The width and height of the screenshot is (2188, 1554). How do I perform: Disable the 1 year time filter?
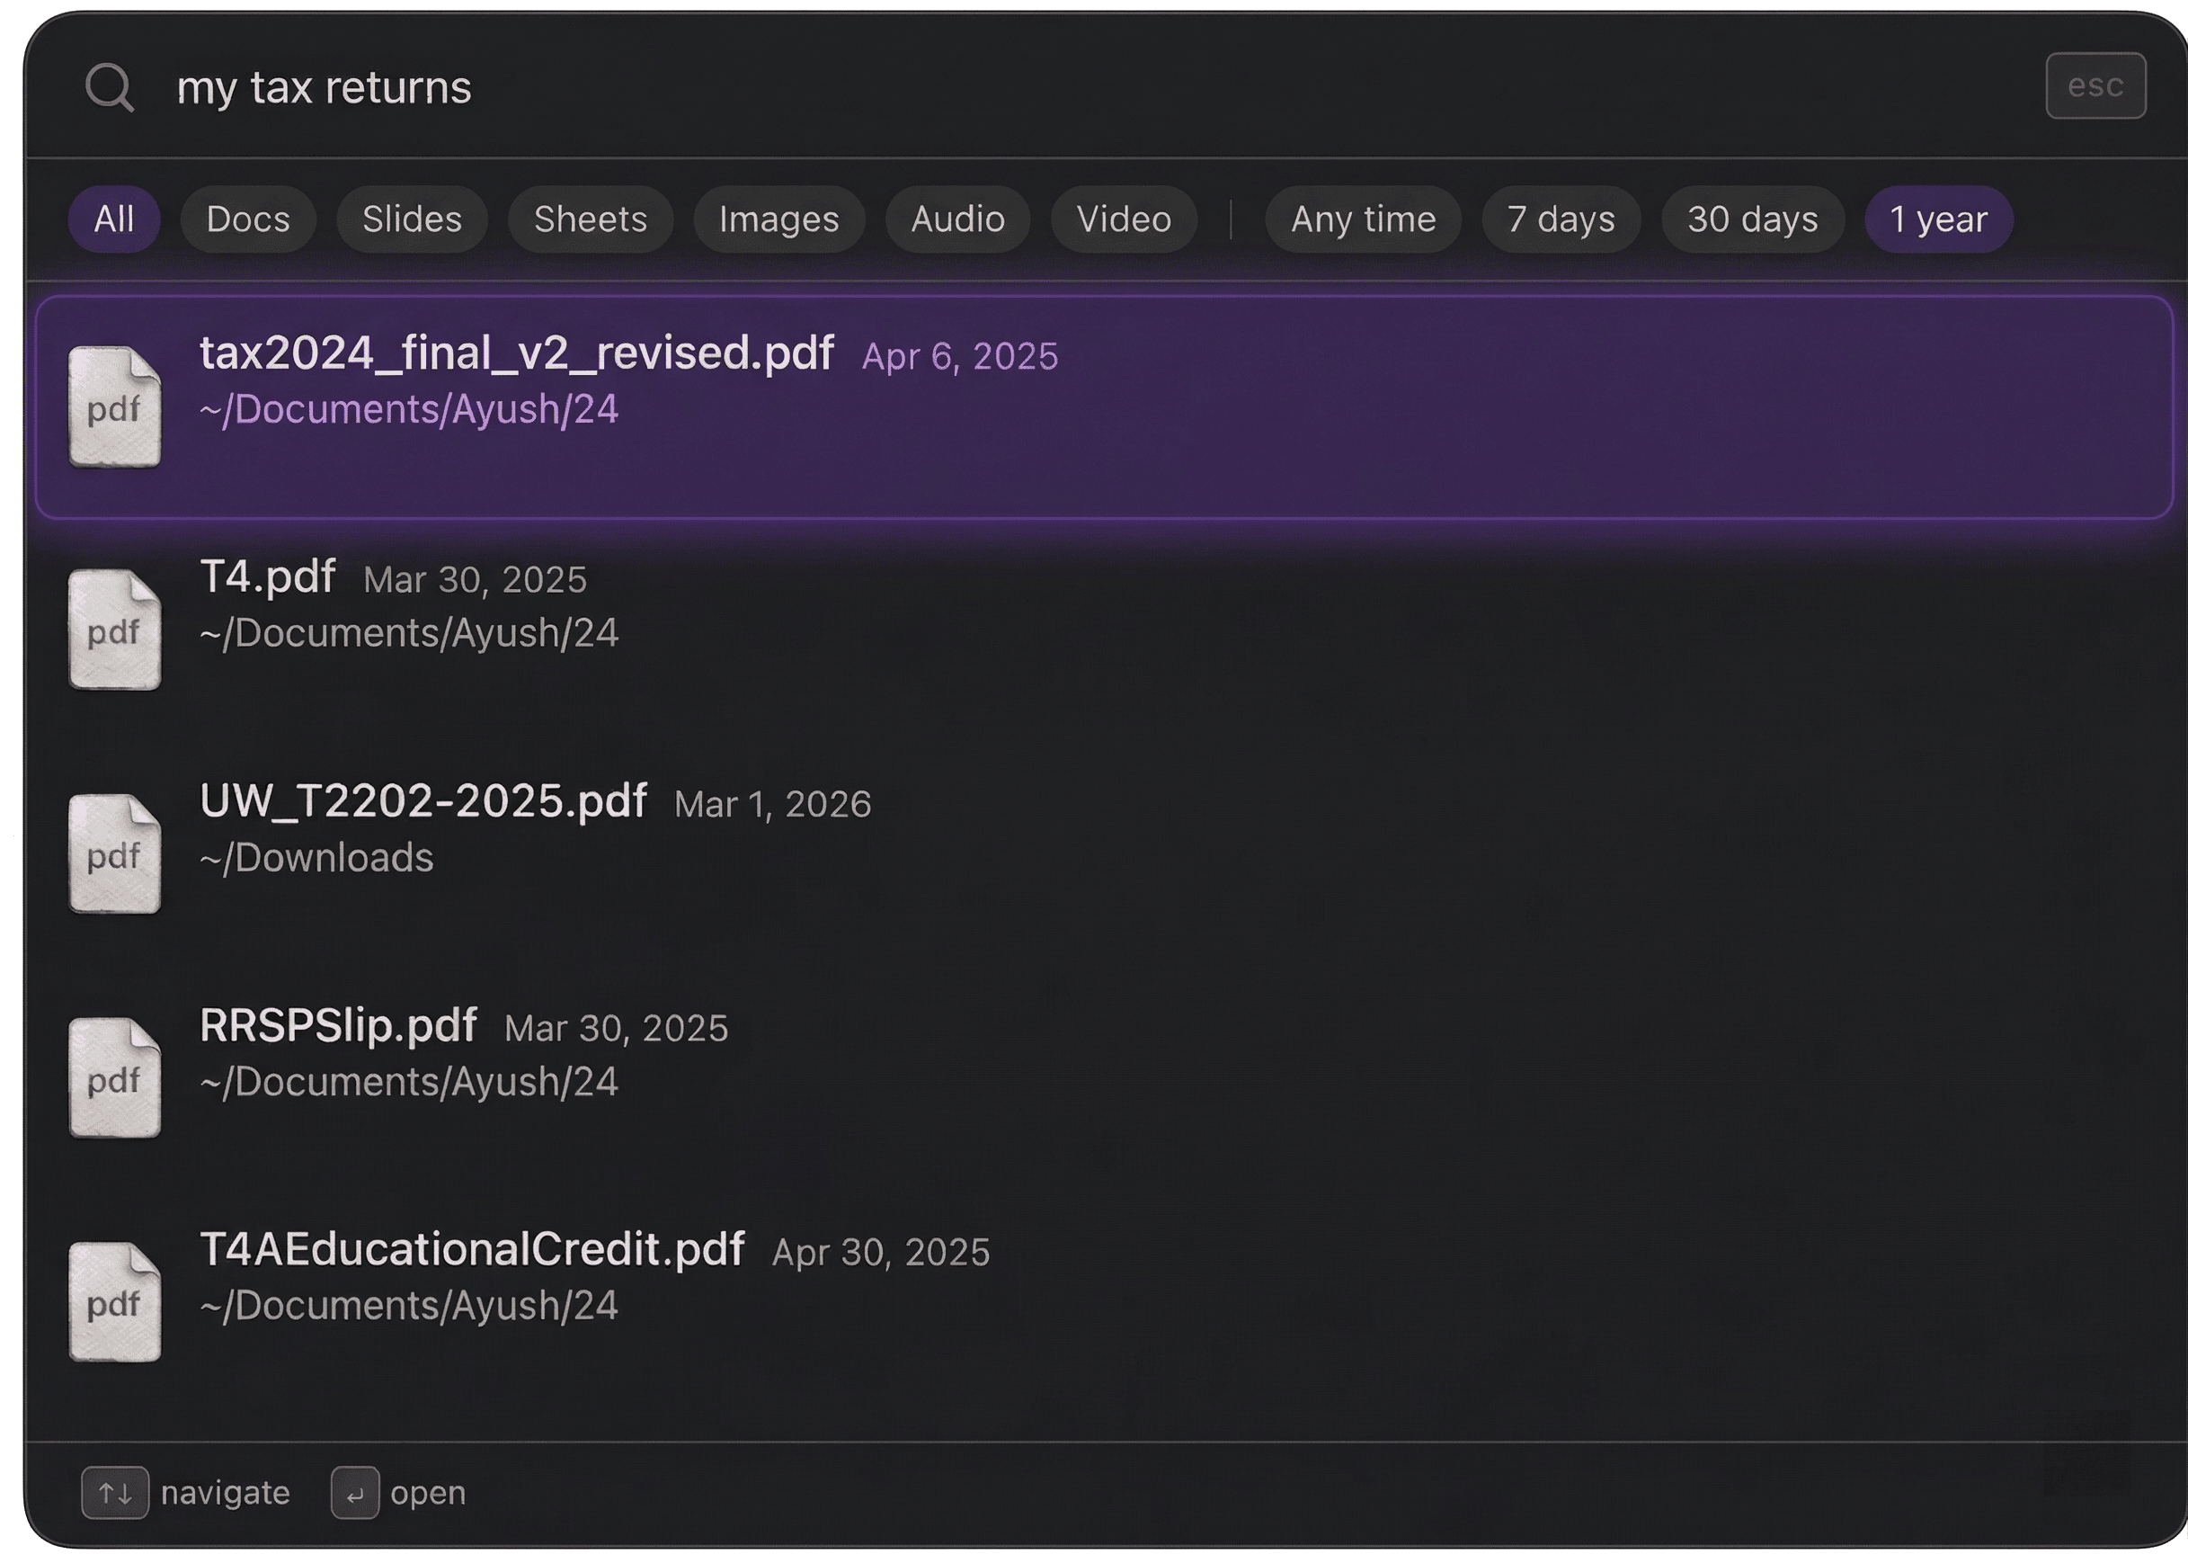(1937, 219)
